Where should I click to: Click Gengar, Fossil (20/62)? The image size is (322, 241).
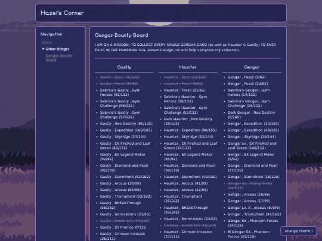247,84
